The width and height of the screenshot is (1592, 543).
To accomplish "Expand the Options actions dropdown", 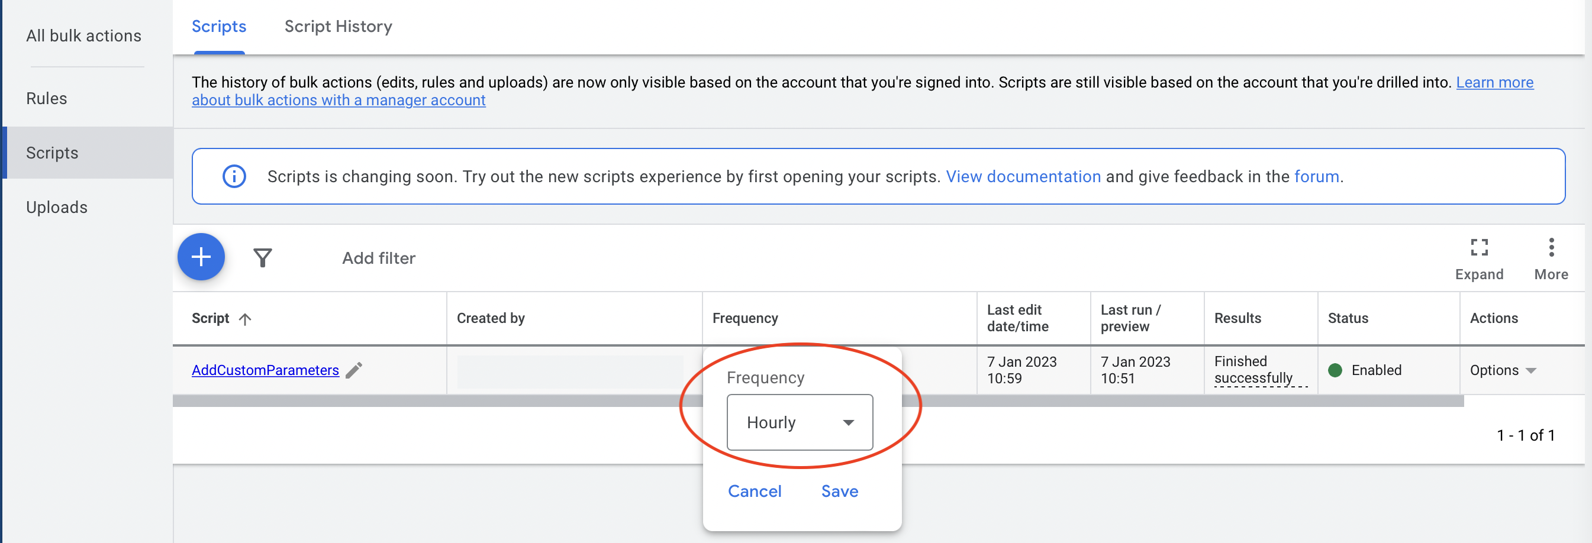I will click(1503, 370).
